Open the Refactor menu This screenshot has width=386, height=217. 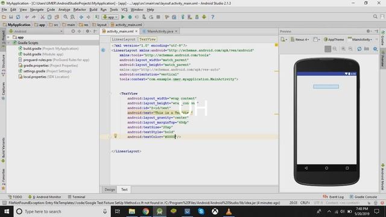pos(80,10)
